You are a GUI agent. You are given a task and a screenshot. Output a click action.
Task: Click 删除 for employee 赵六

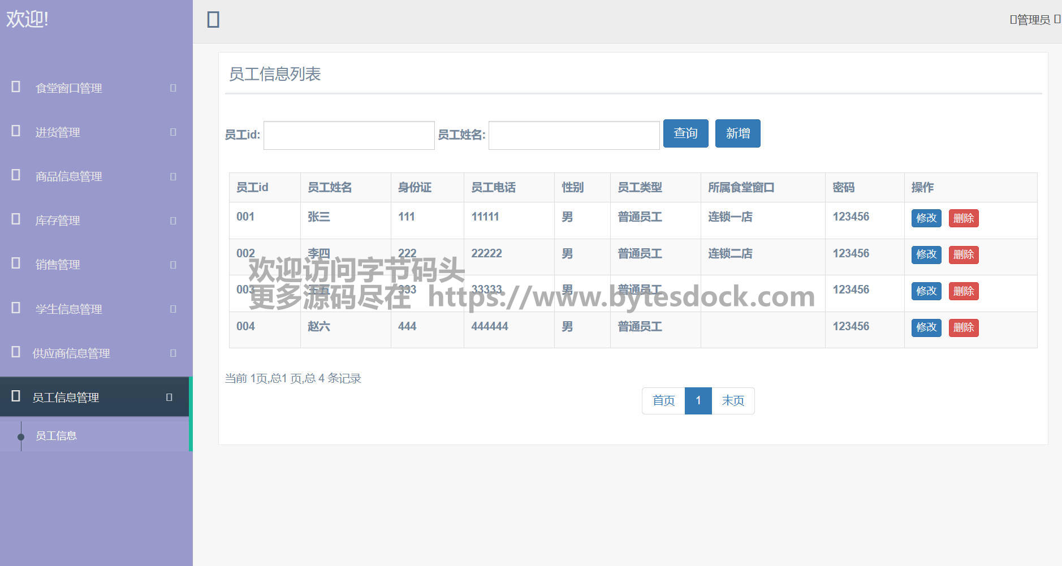point(963,327)
